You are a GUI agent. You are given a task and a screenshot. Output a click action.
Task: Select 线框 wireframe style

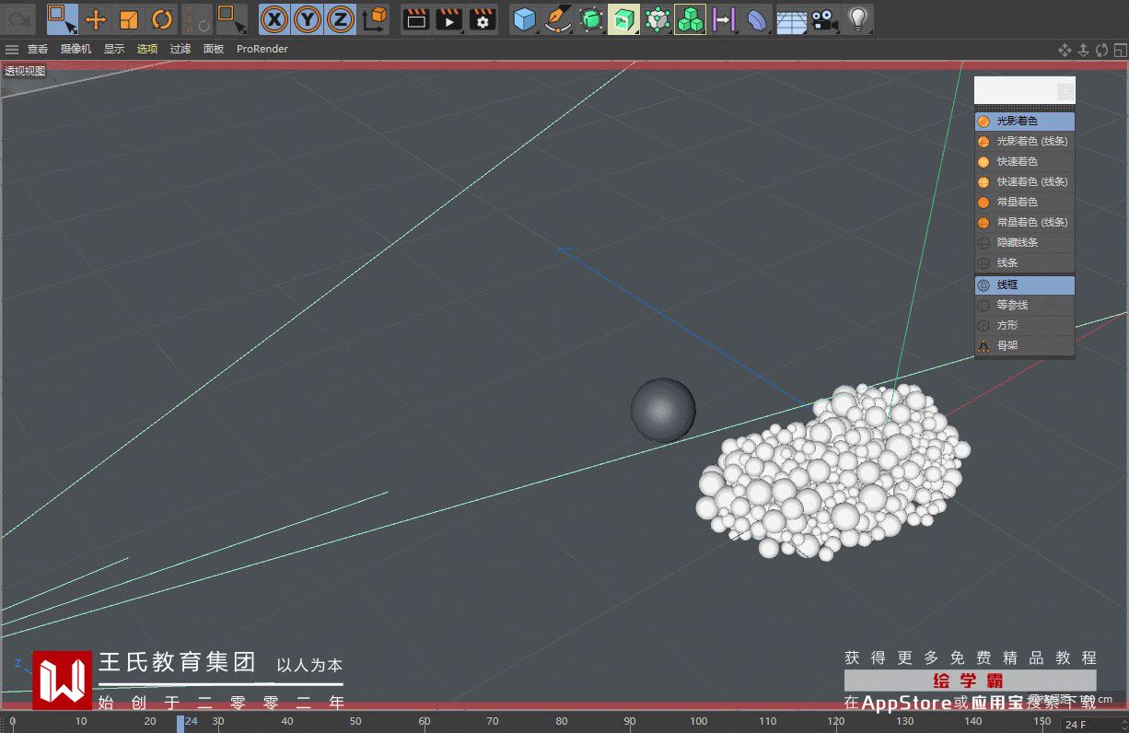coord(1025,285)
